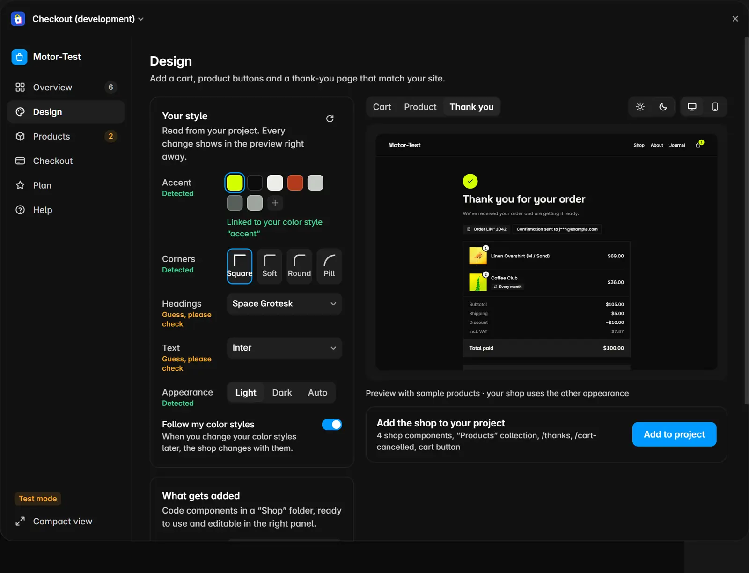Image resolution: width=749 pixels, height=573 pixels.
Task: Show desktop preview with monitor icon
Action: click(x=692, y=107)
